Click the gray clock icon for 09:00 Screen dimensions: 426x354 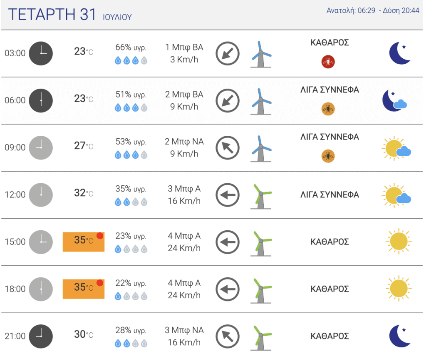tap(41, 147)
